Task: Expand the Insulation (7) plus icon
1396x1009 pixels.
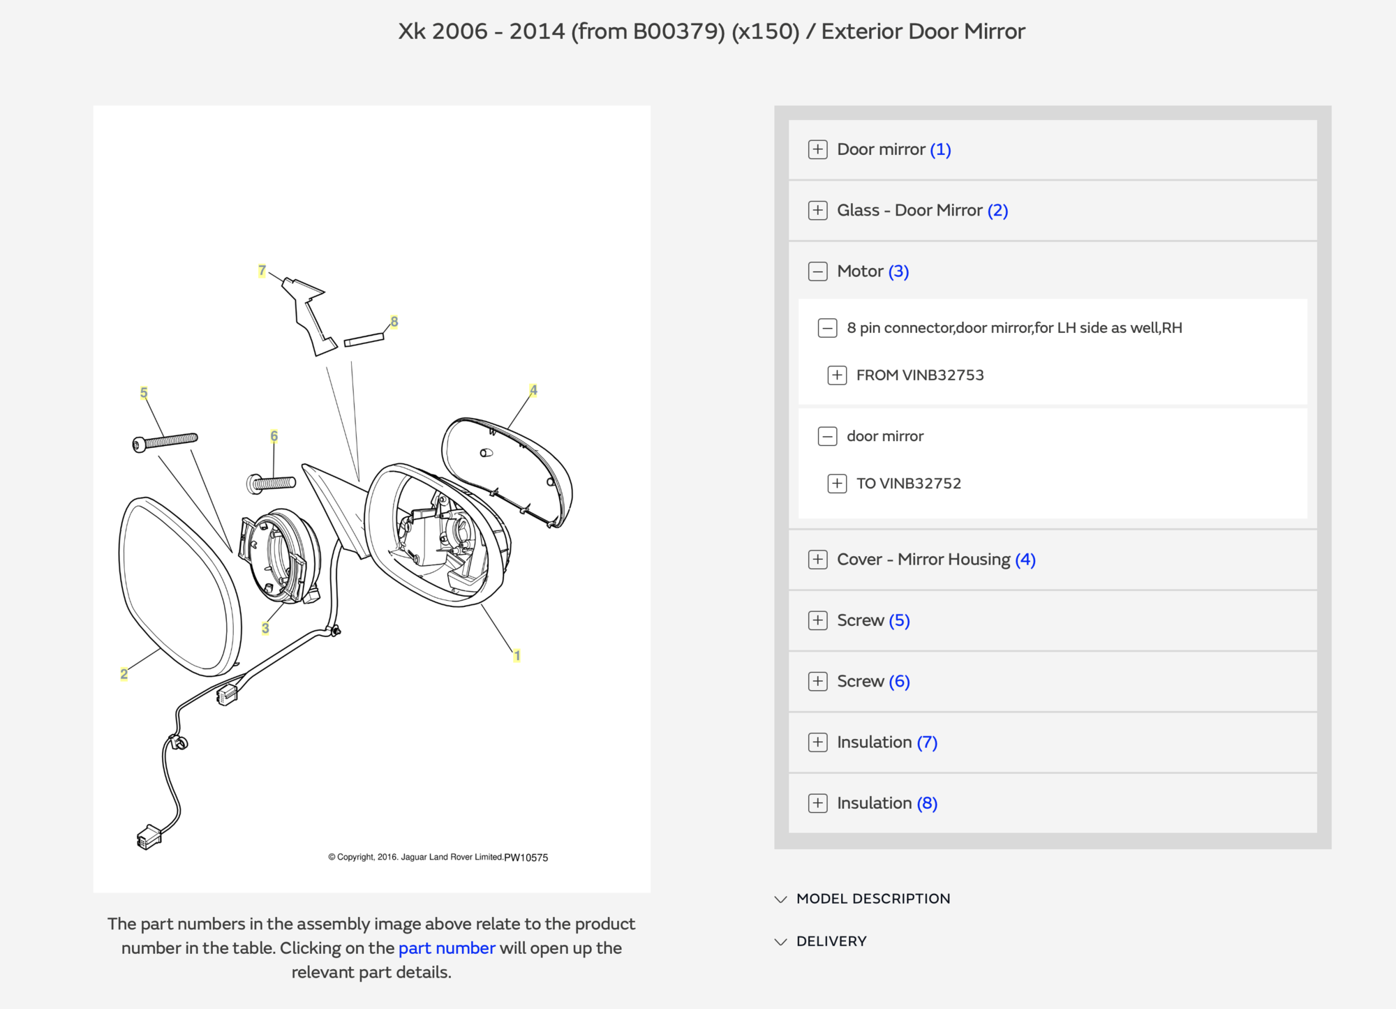Action: (817, 742)
